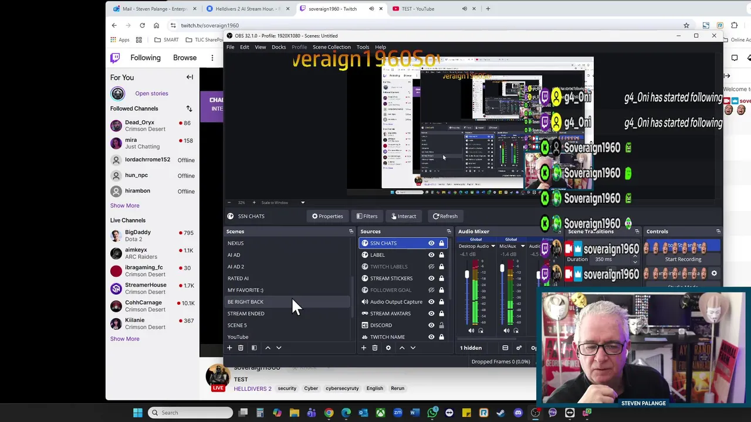
Task: Move source down with arrow icon
Action: (x=413, y=348)
